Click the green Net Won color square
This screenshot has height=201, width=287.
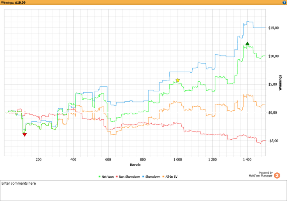(100, 176)
